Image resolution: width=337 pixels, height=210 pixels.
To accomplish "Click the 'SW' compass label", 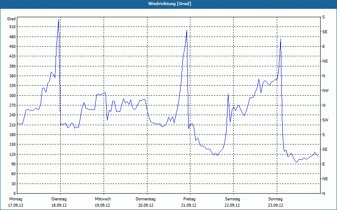I will click(325, 120).
